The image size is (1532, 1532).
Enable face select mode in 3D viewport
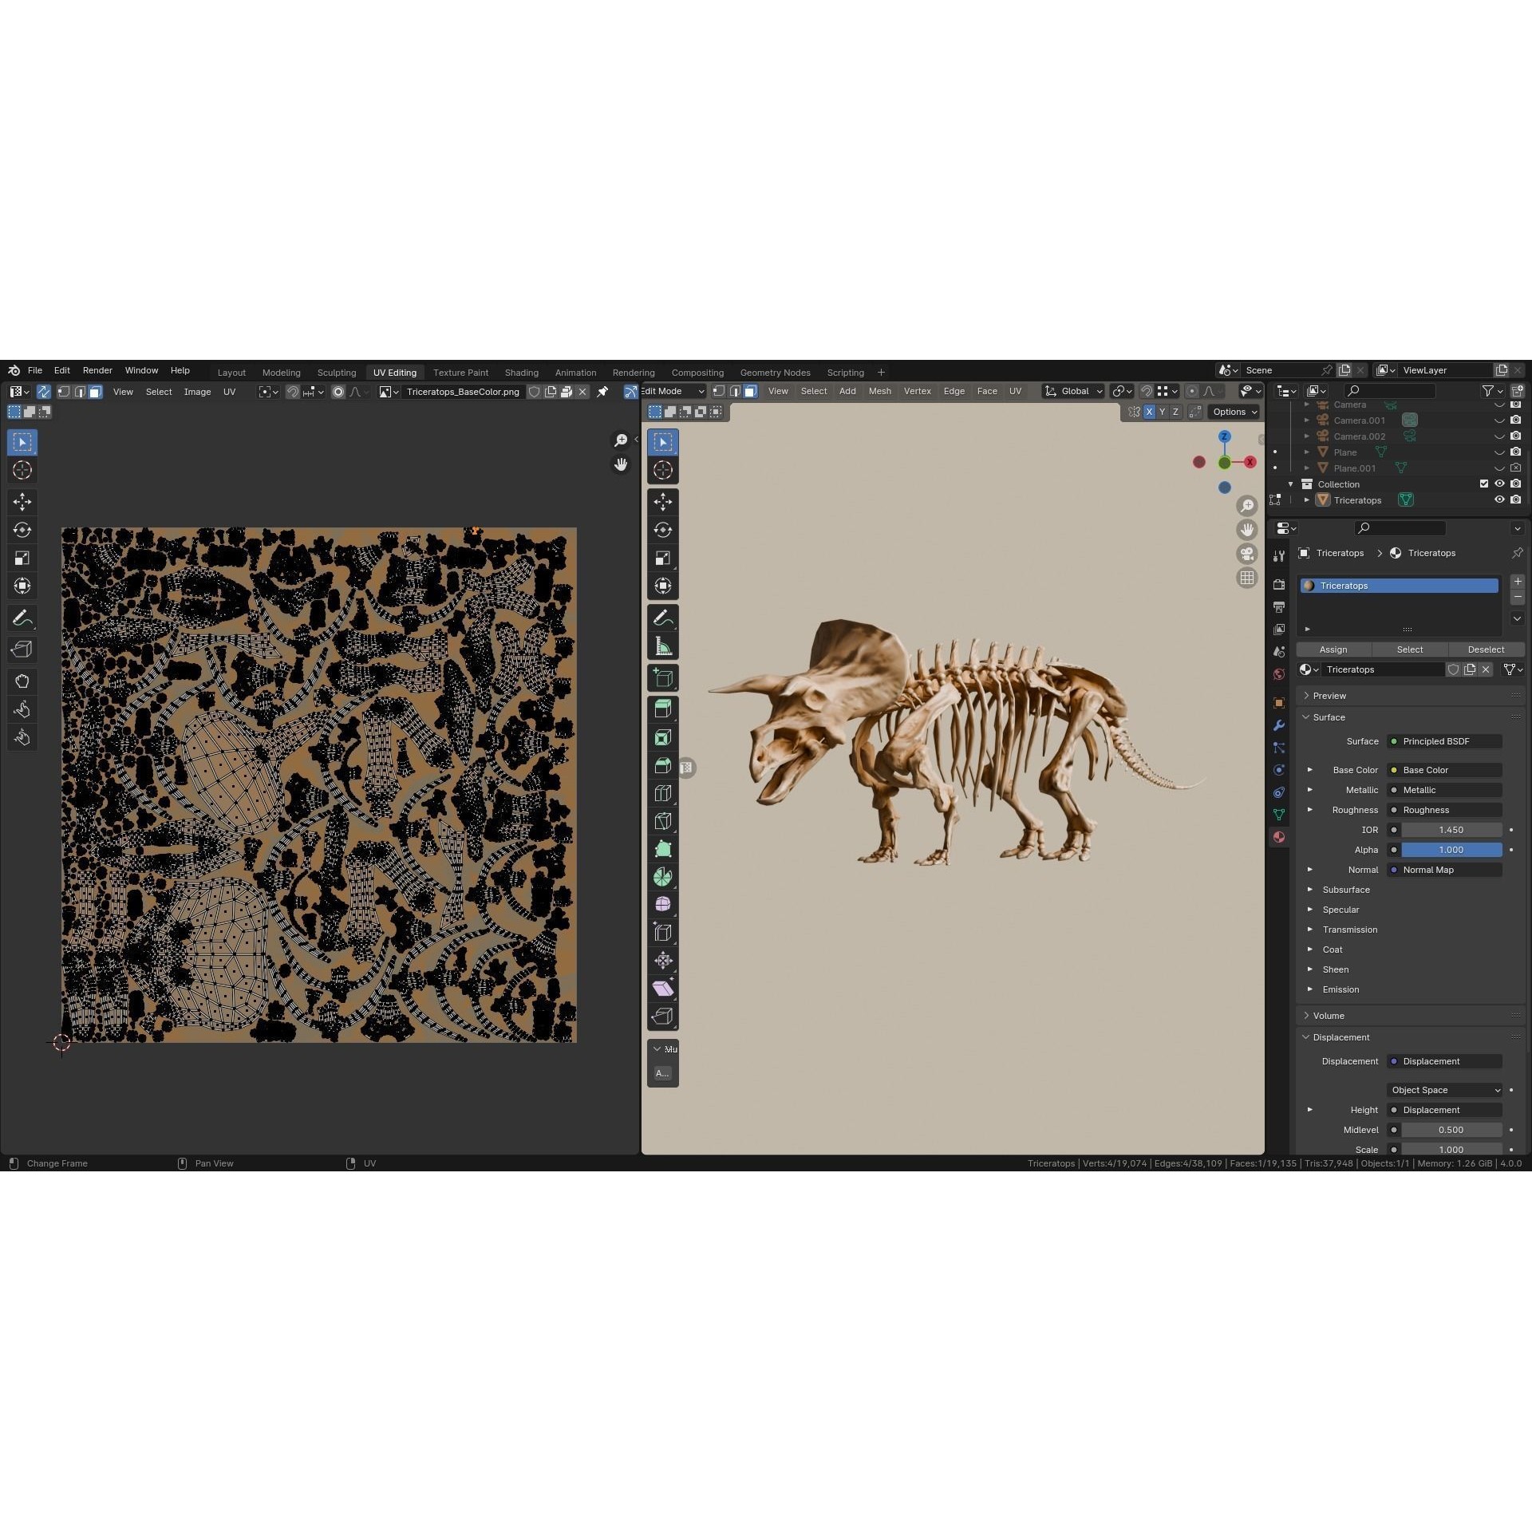(x=750, y=391)
